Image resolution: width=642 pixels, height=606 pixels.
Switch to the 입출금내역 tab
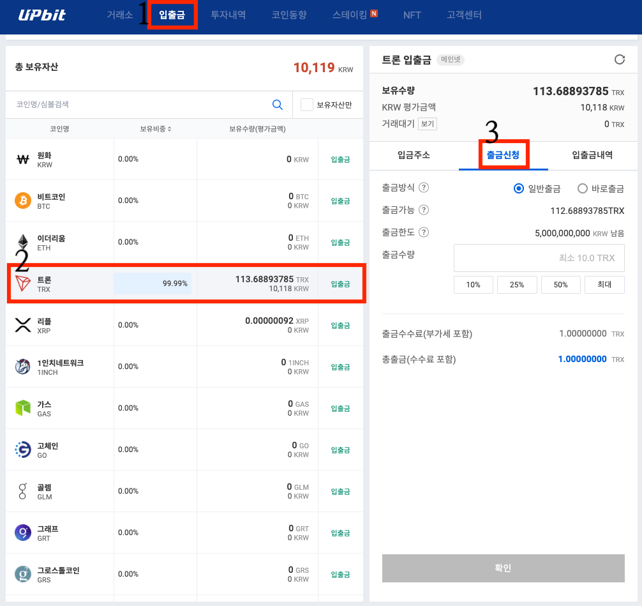point(592,155)
